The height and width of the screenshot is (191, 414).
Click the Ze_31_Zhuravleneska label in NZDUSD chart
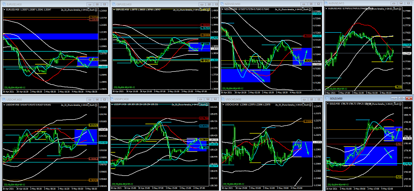292,9
